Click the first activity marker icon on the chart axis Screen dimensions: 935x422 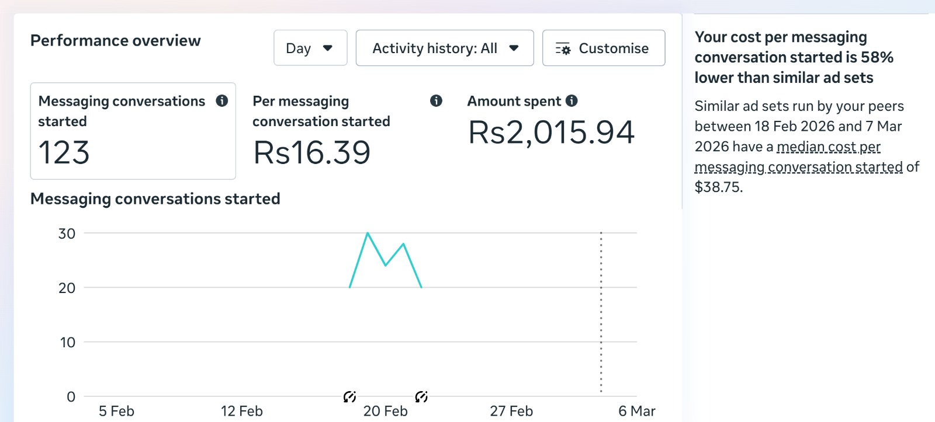pos(349,397)
